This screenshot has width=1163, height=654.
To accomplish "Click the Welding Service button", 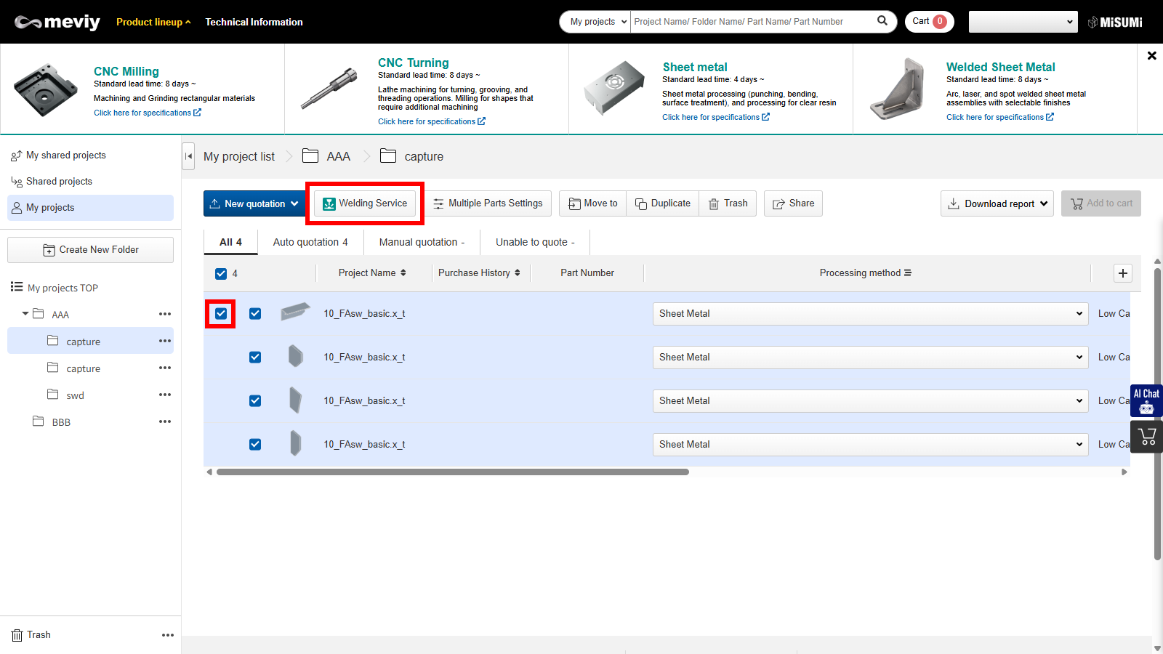I will point(365,203).
